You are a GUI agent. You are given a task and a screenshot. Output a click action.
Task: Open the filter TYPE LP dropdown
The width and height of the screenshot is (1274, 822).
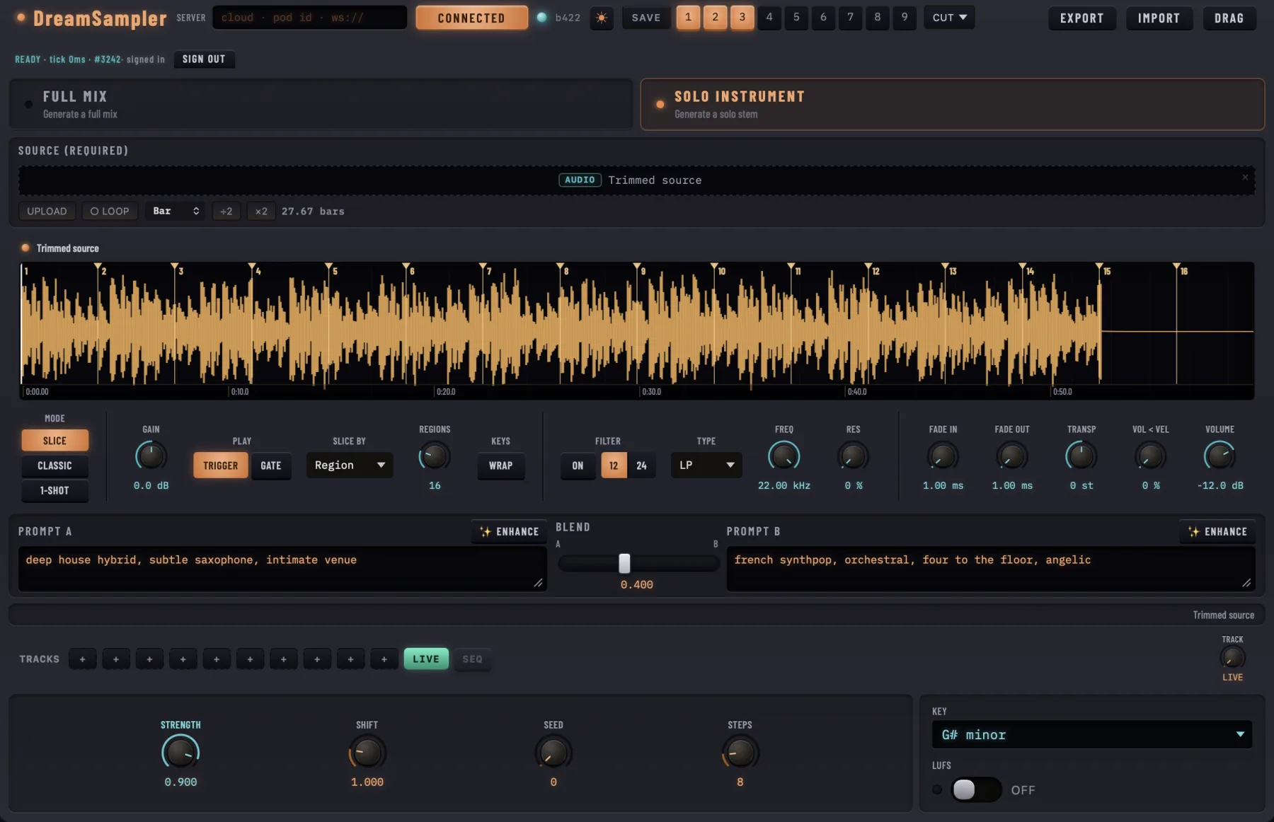[x=706, y=465]
